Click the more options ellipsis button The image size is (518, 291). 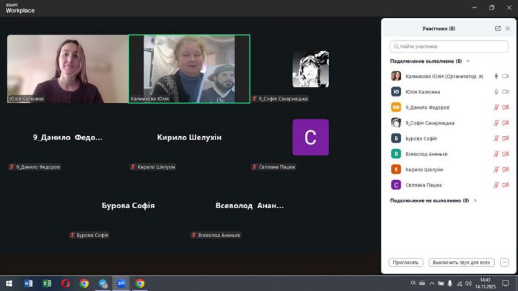(504, 262)
